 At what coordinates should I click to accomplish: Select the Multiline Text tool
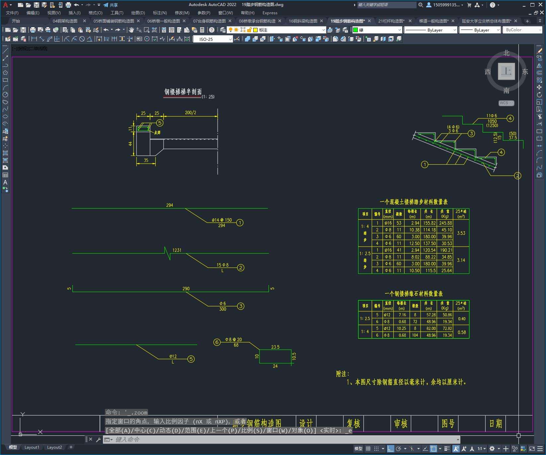(5, 182)
